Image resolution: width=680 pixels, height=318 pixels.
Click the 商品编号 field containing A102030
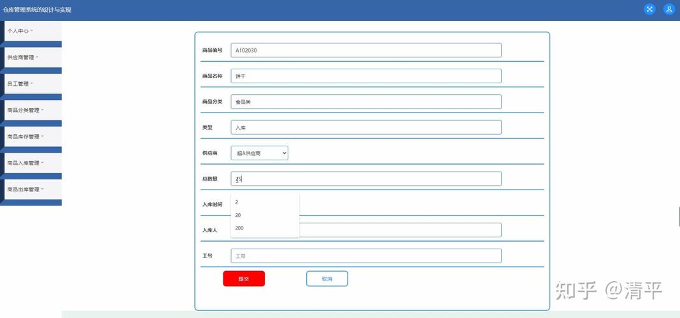coord(366,50)
